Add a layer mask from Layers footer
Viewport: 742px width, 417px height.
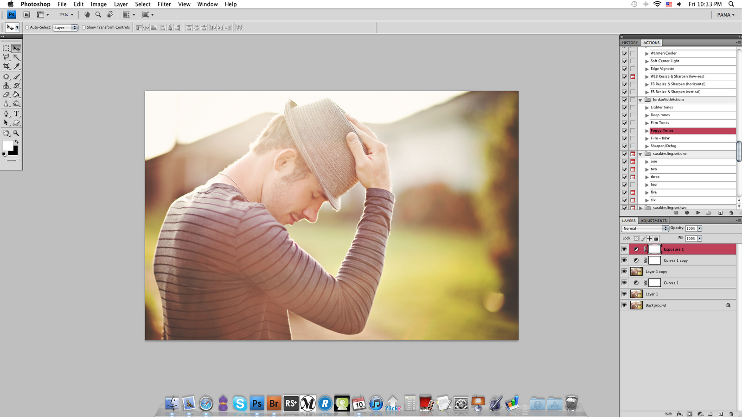tap(690, 414)
